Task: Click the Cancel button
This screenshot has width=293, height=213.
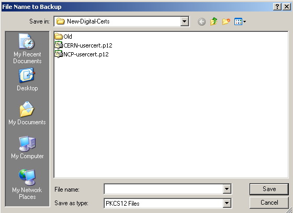Action: [269, 203]
